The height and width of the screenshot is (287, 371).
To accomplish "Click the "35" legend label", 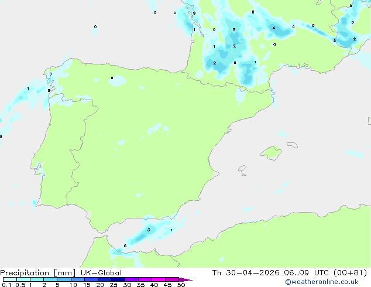I will (x=140, y=285).
